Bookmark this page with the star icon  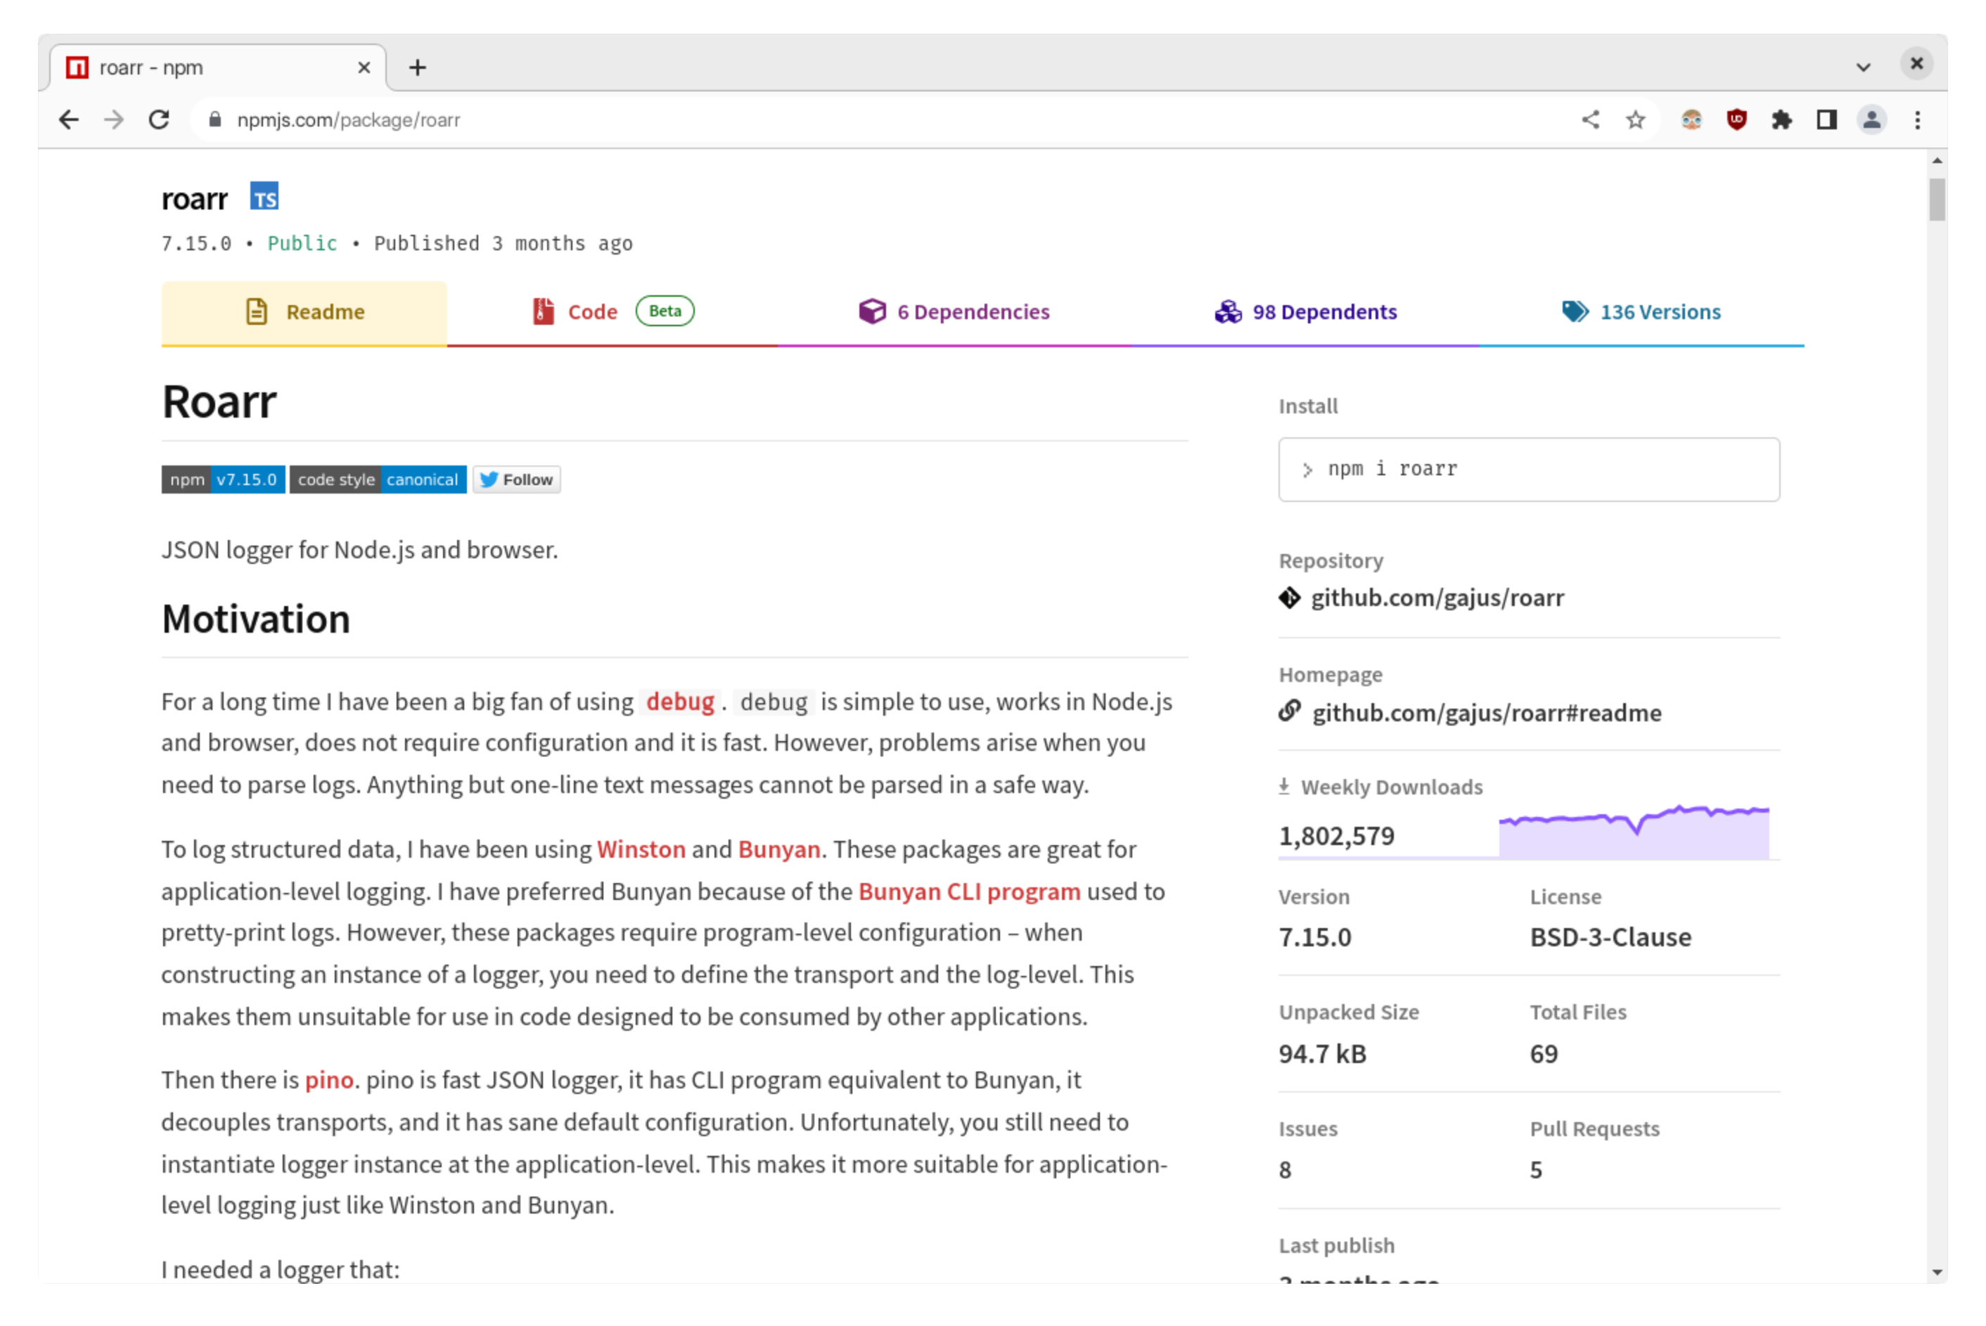coord(1635,120)
